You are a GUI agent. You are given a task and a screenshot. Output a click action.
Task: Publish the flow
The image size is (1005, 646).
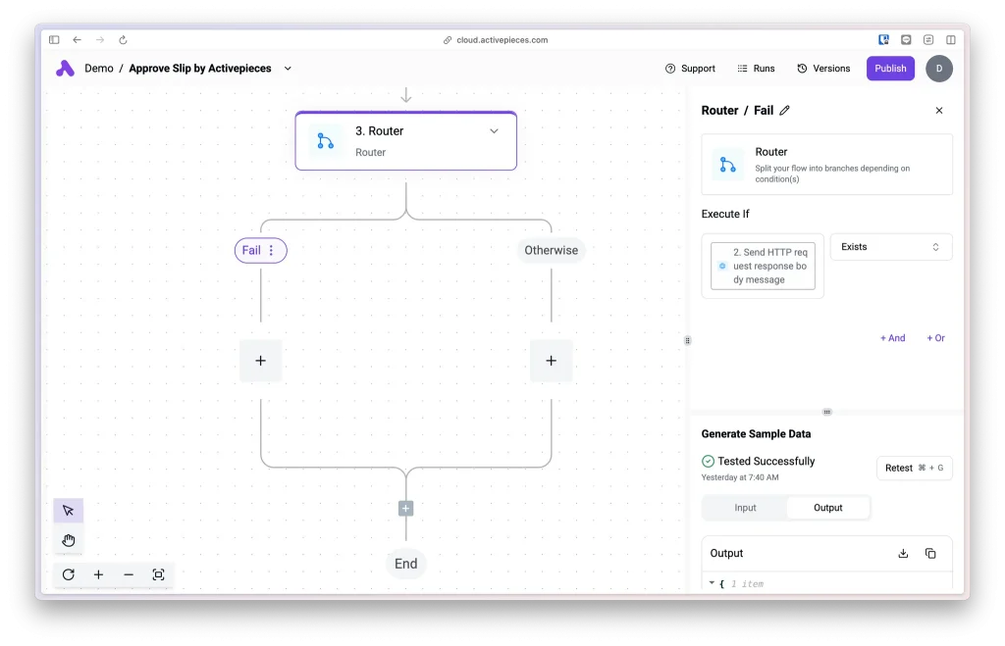pyautogui.click(x=890, y=69)
